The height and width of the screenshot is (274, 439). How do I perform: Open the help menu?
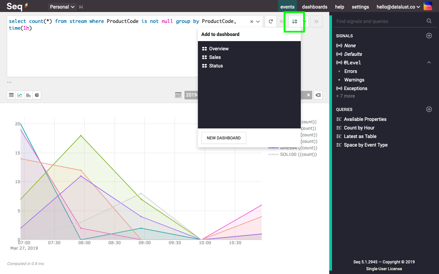pos(340,7)
